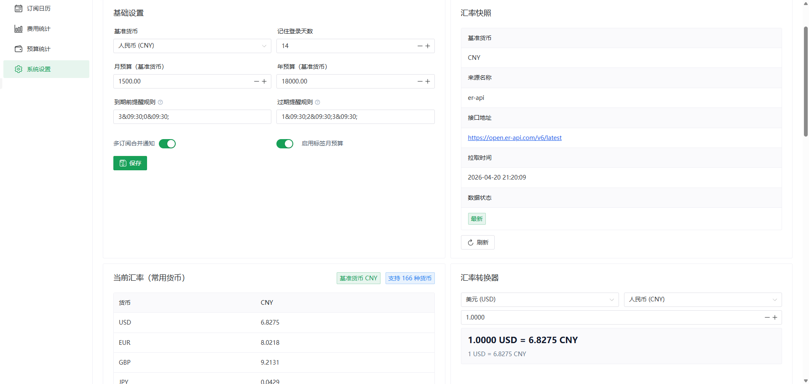Increase 月预算 with plus button
Screen dimensions: 809x384
click(264, 81)
